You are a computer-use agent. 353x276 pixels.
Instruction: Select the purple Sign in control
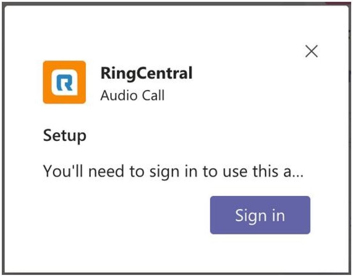(x=260, y=215)
